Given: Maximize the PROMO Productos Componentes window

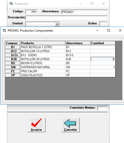Looking at the screenshot, I should pyautogui.click(x=109, y=30).
